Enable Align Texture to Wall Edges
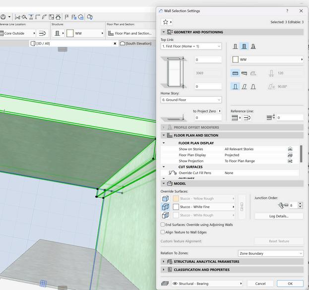Viewport: 309px width, 290px height. tap(163, 232)
